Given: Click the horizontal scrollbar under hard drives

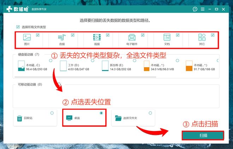Looking at the screenshot, I should [85, 77].
